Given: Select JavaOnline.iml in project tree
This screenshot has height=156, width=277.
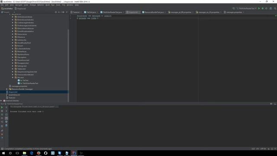Looking at the screenshot, I should click(14, 95).
